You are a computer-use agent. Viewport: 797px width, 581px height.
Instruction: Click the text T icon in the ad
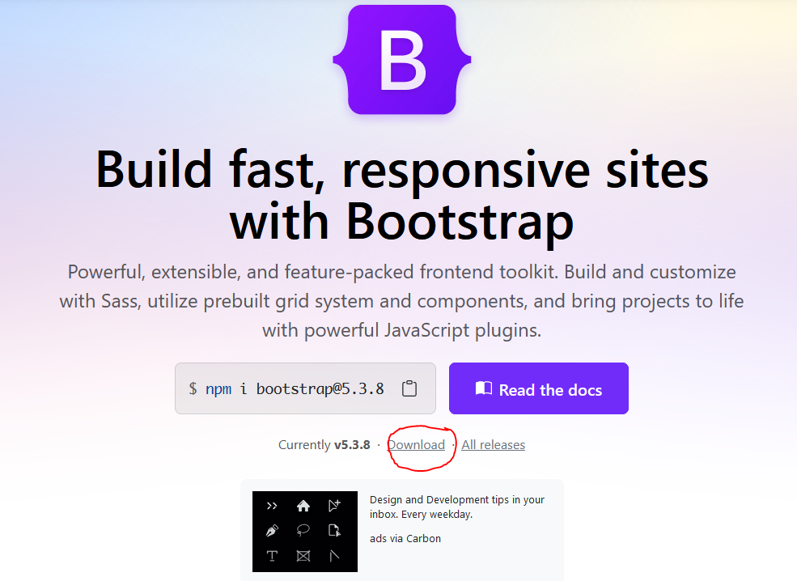(272, 556)
